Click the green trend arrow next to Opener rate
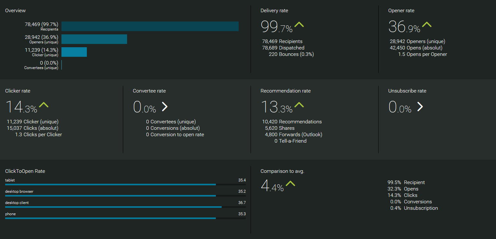 (x=427, y=25)
